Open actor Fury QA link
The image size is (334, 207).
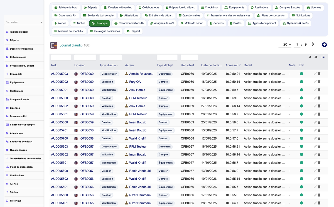click(135, 82)
